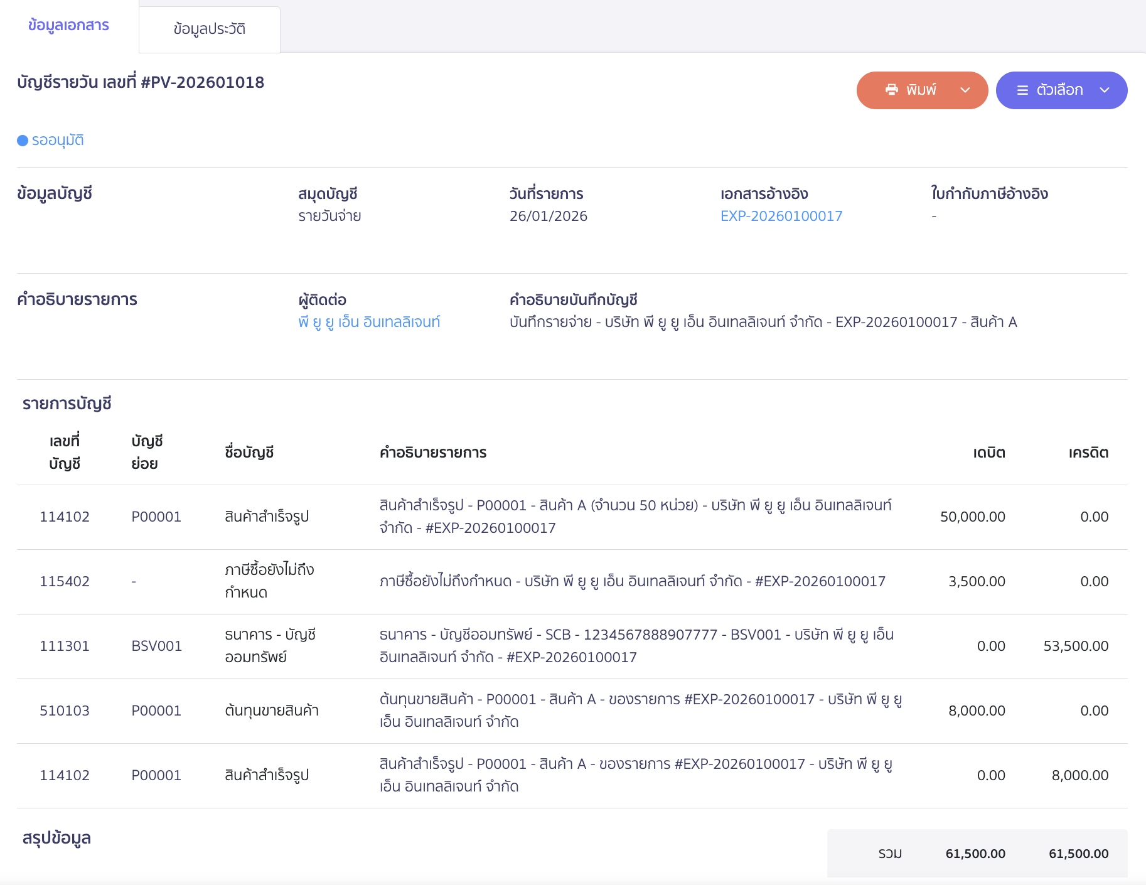Select account row 115402 ภาษีซื้อยังไม่ถึงกำหนด
Screen dimensions: 1146x885
click(x=65, y=581)
